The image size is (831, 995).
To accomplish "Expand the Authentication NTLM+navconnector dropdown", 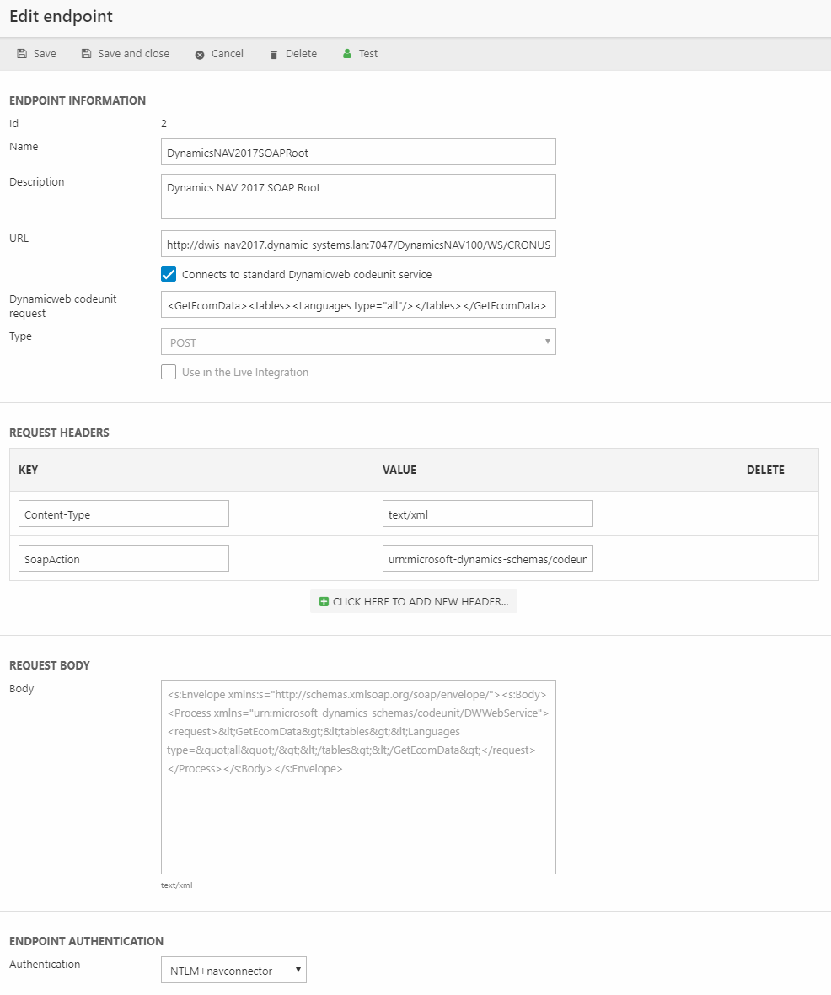I will coord(233,971).
